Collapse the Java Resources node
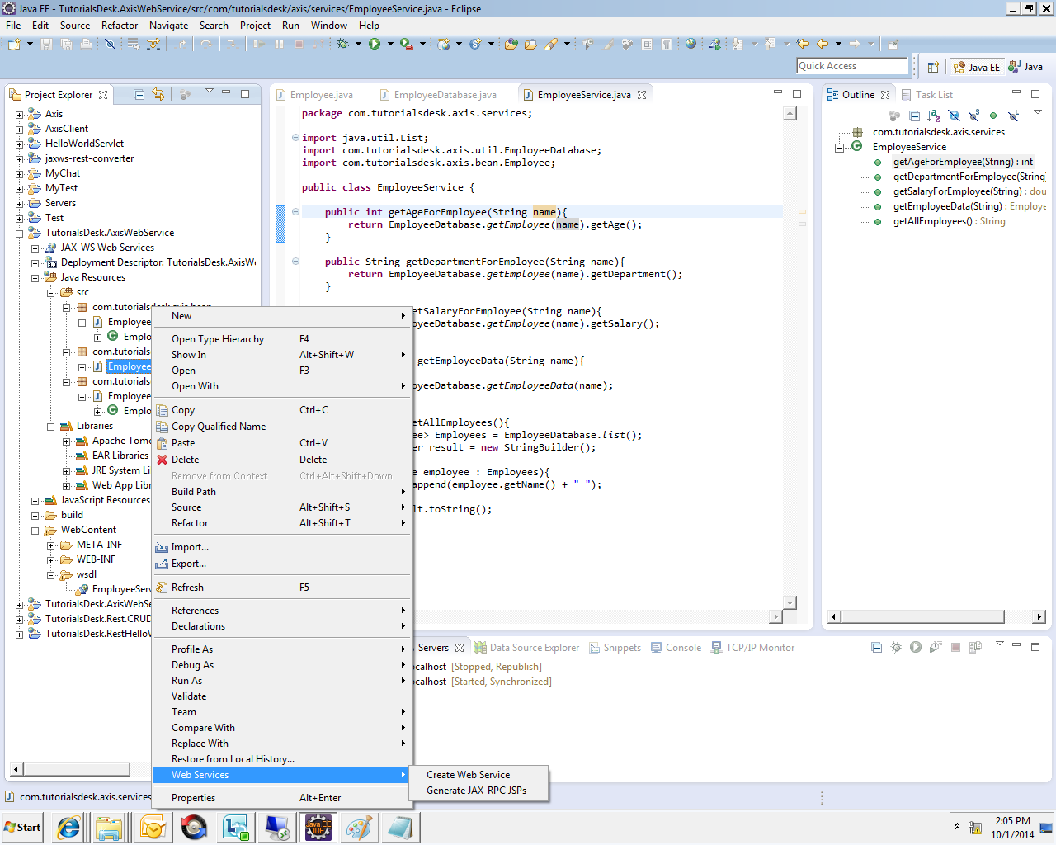 (x=35, y=276)
